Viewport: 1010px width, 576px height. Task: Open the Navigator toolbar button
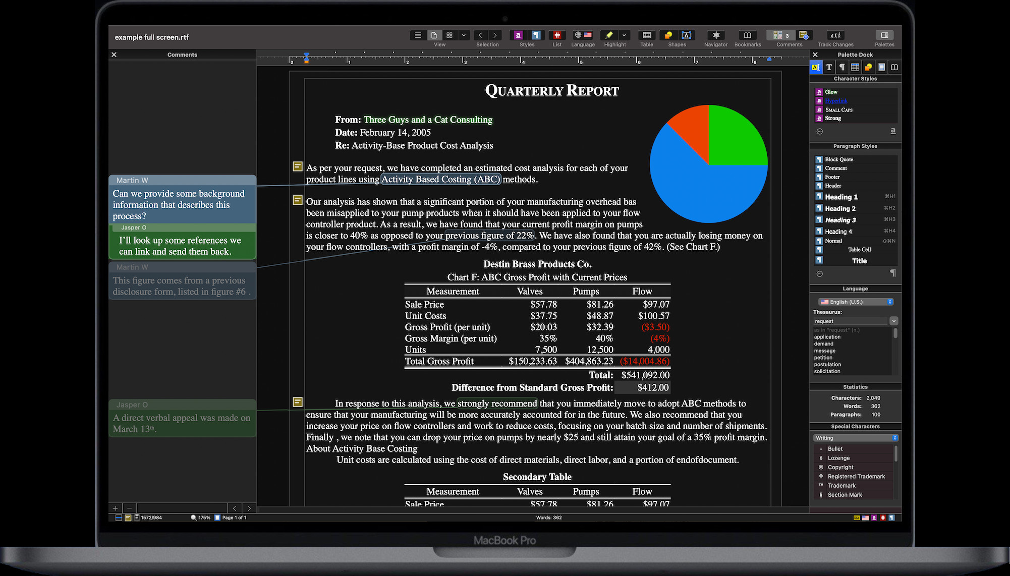coord(715,35)
